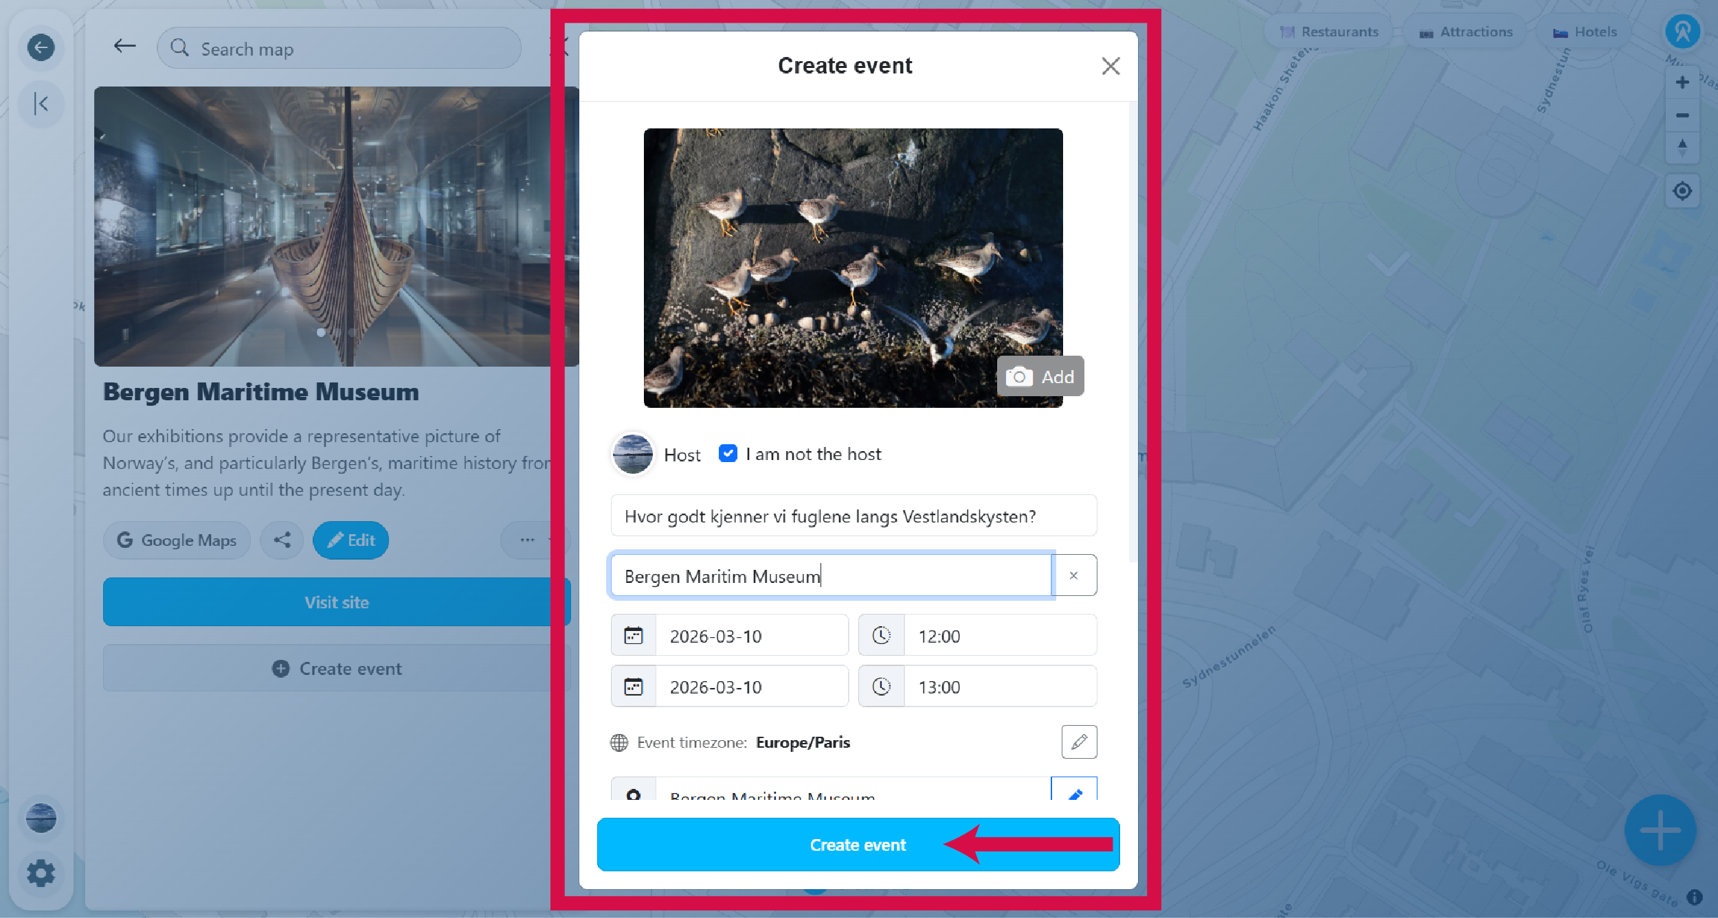Collapse the sidebar with the arrow icon
1718x918 pixels.
(x=41, y=104)
